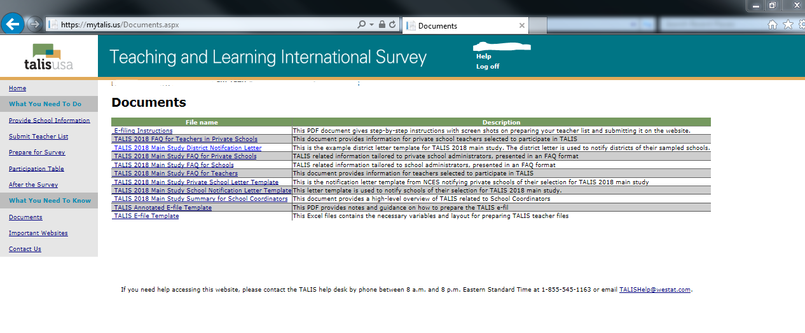This screenshot has height=333, width=805.
Task: Click the Description column header
Action: click(x=501, y=122)
